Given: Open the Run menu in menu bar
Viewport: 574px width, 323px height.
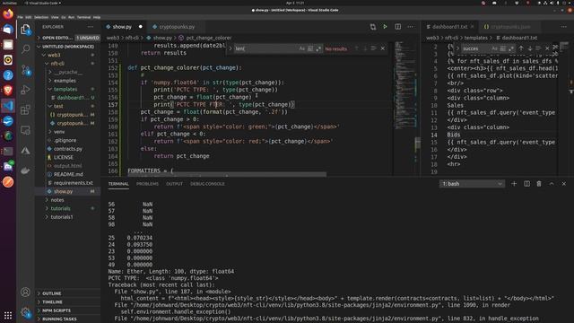Looking at the screenshot, I should (72, 17).
